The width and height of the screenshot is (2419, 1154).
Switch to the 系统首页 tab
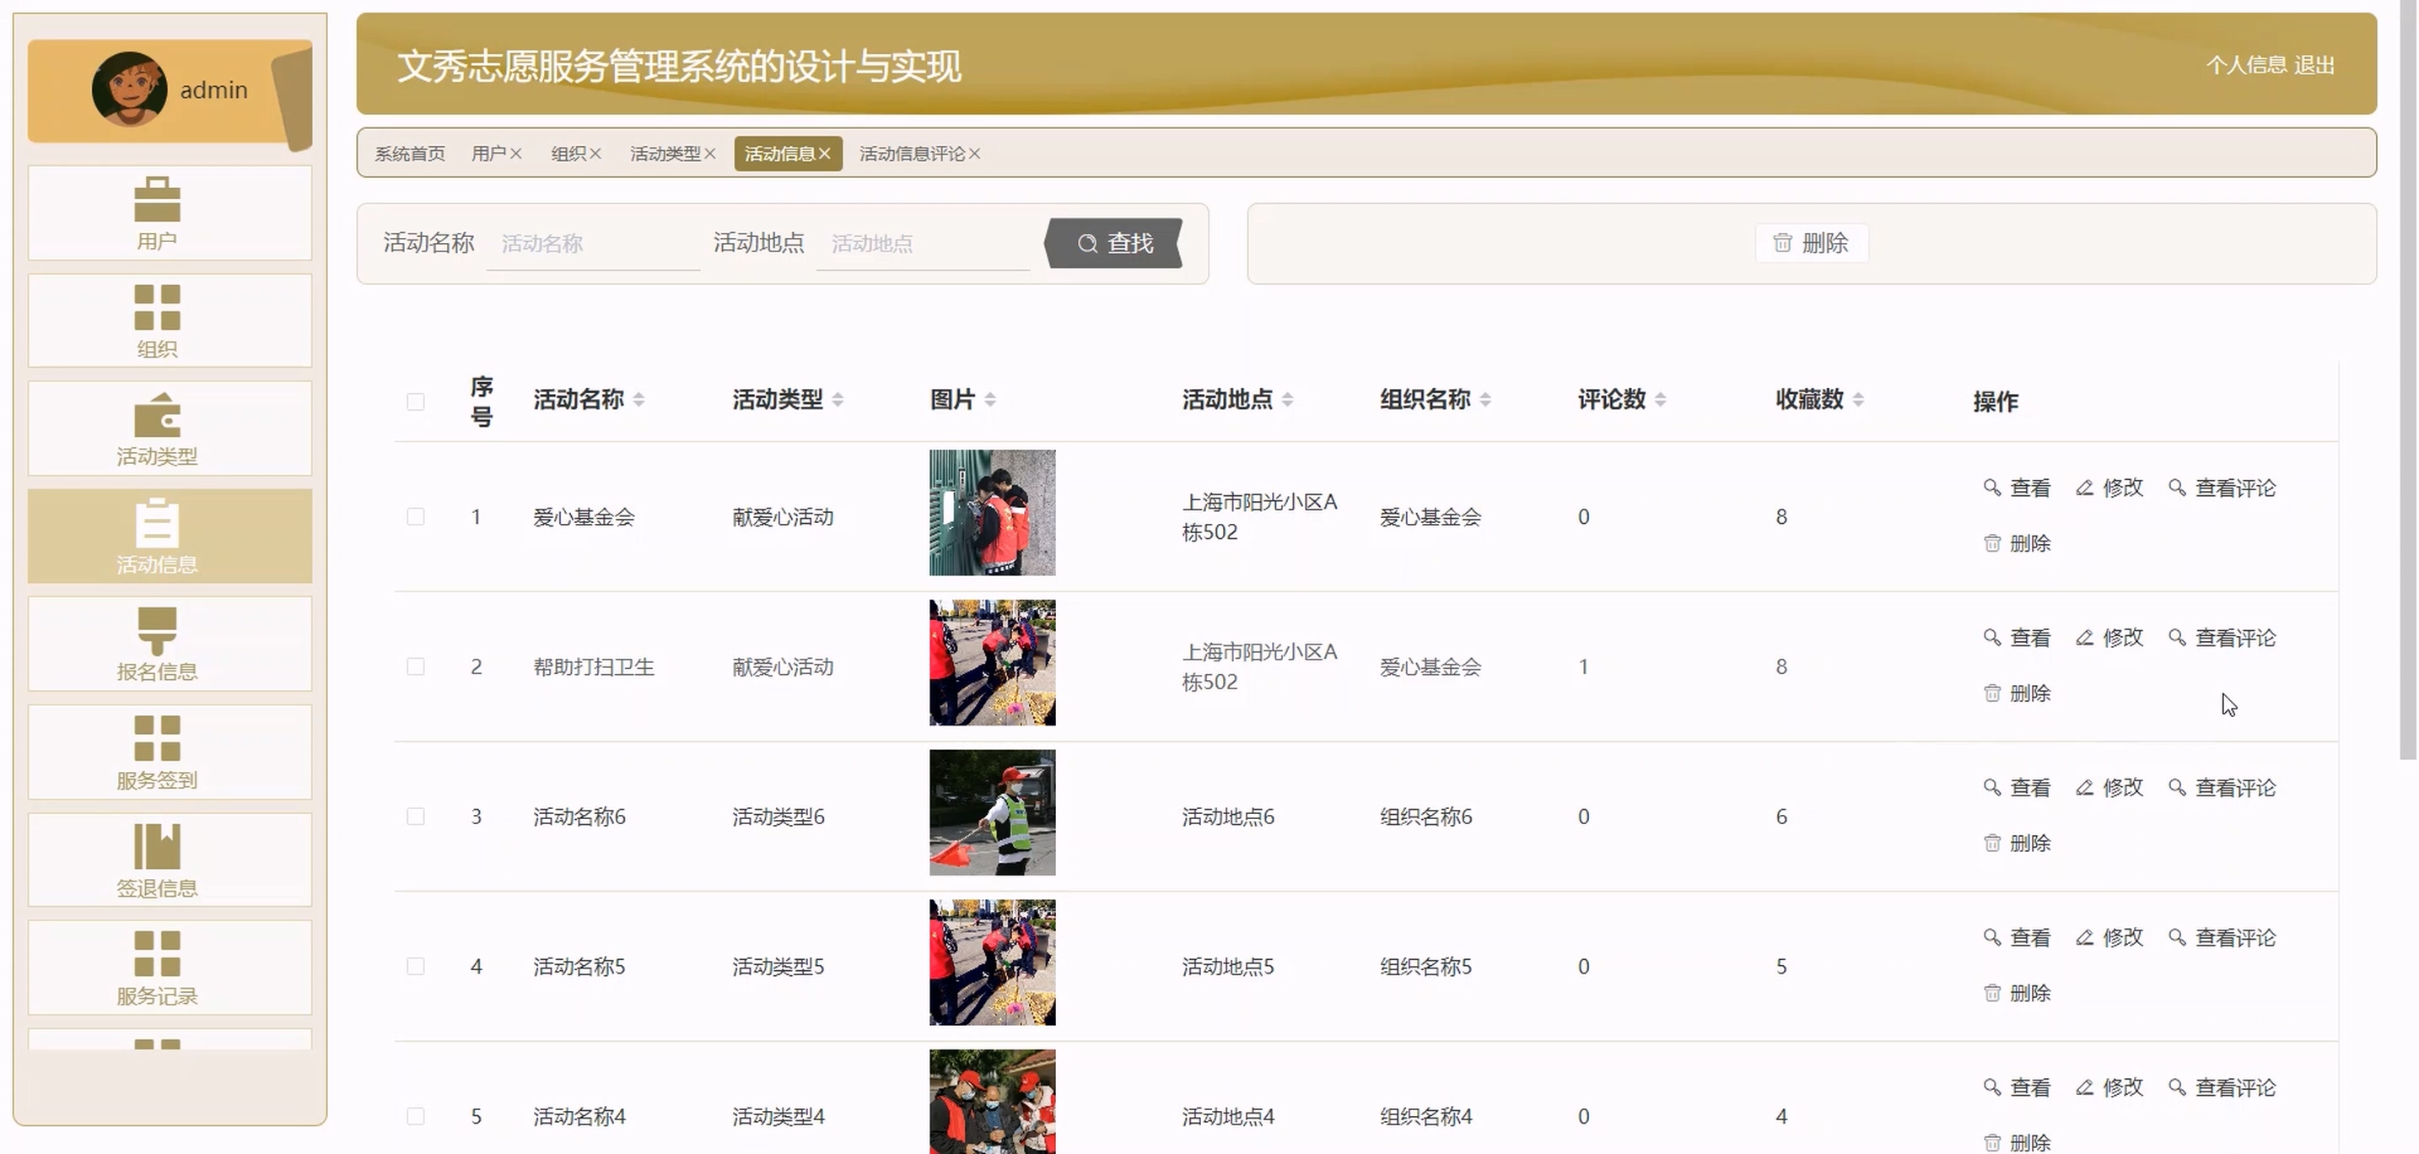[x=409, y=154]
